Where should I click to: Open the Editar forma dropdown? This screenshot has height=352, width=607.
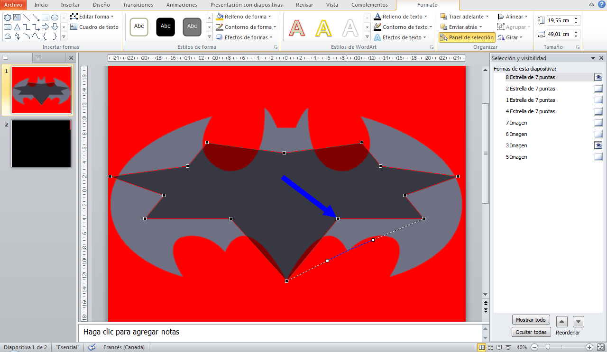coord(92,17)
